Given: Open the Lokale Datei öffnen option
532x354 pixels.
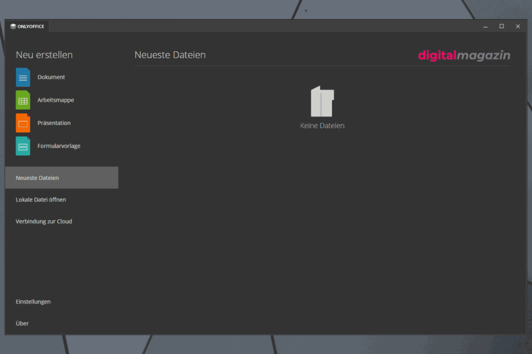Looking at the screenshot, I should (x=41, y=200).
